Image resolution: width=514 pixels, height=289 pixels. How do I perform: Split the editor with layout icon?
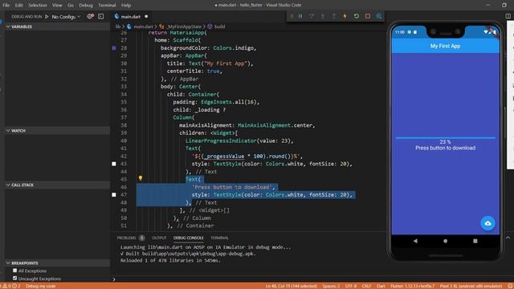(x=508, y=16)
